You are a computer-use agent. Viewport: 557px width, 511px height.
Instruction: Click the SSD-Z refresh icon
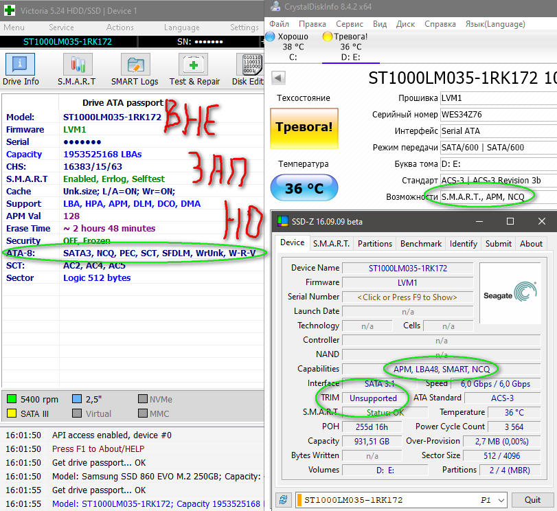tap(282, 499)
